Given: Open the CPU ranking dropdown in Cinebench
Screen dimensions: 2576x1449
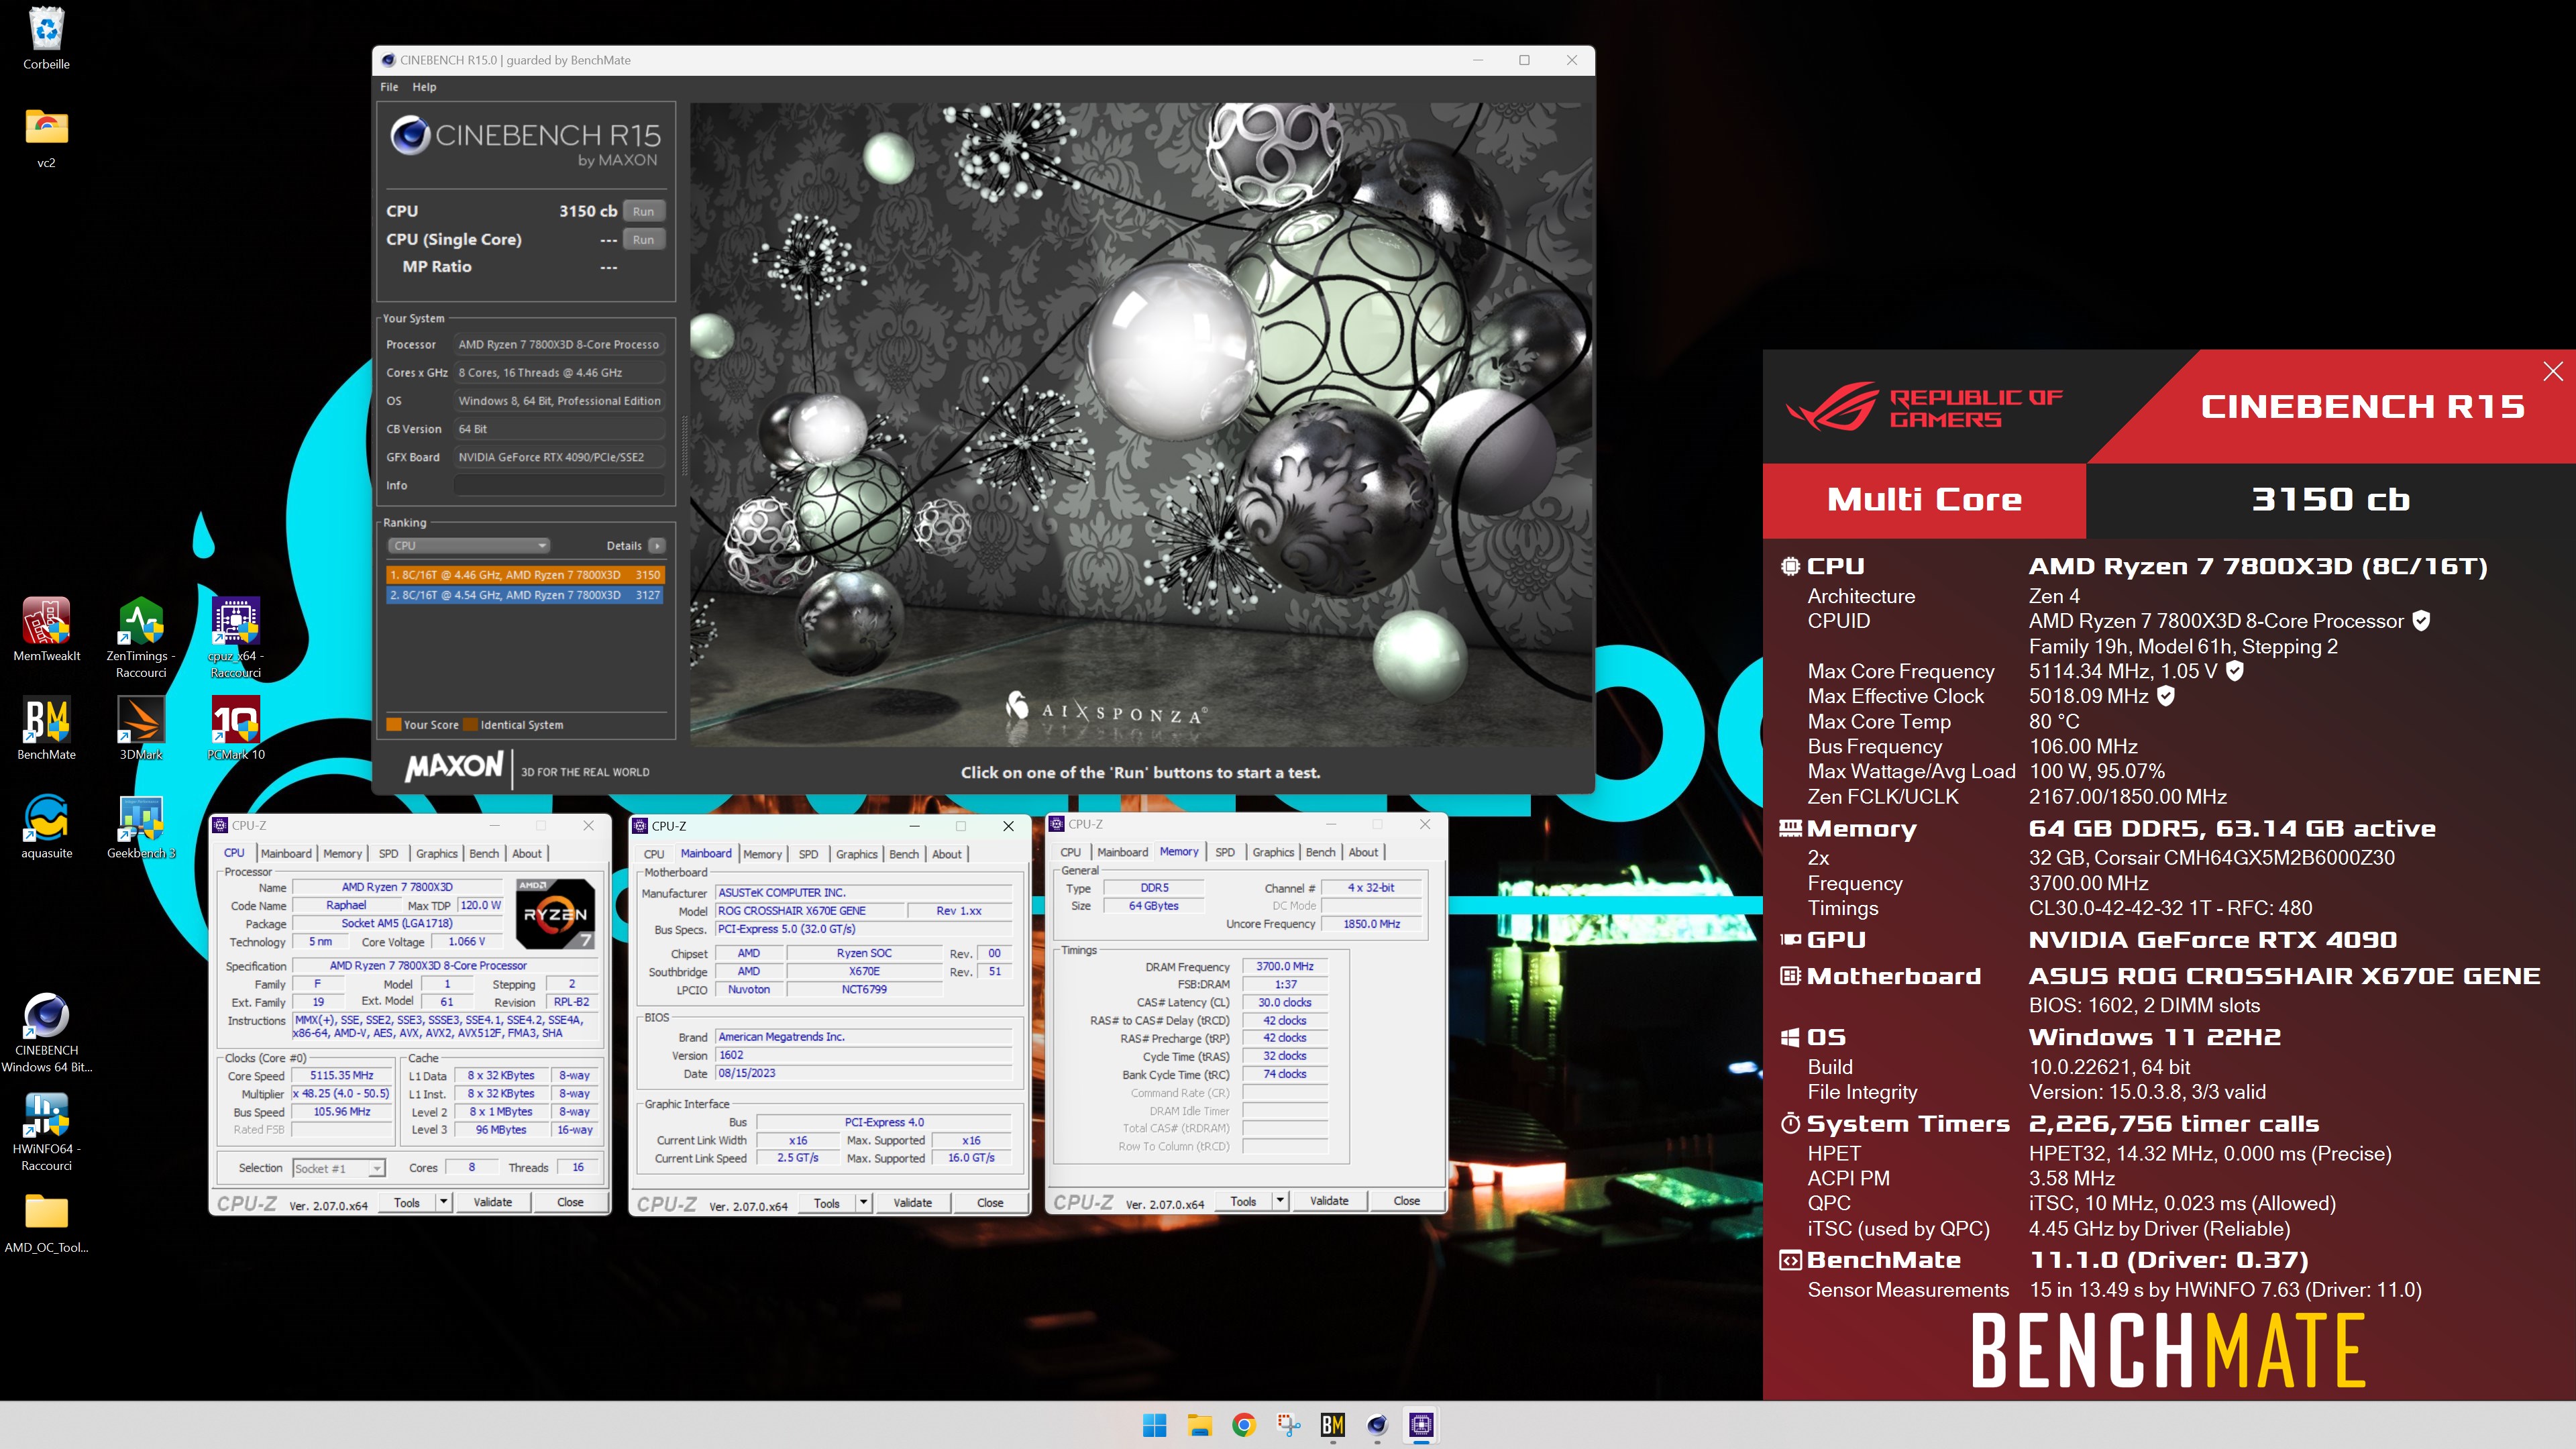Looking at the screenshot, I should tap(469, 546).
